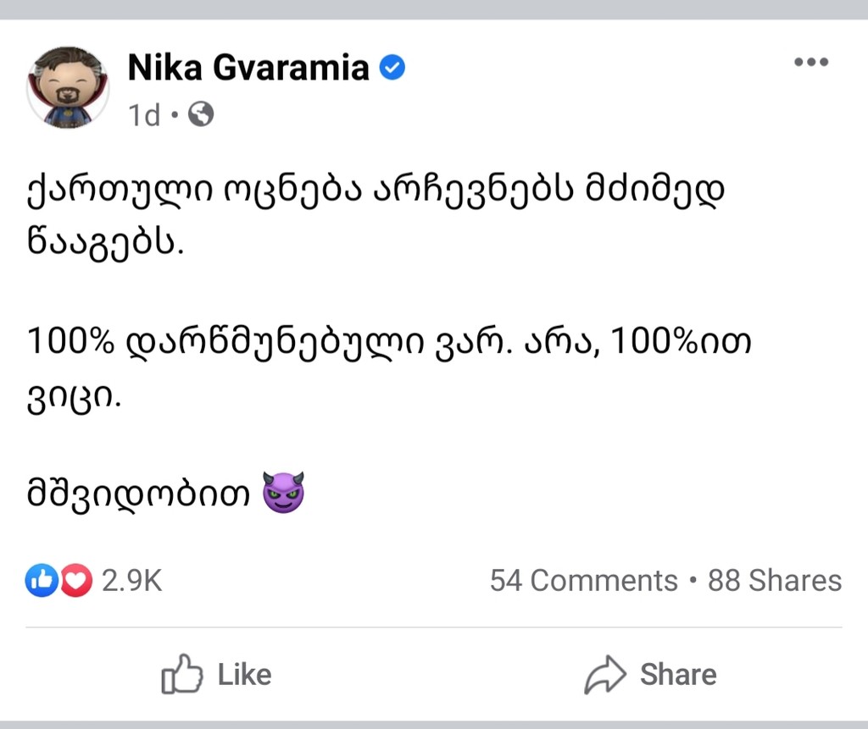868x729 pixels.
Task: Click the purple devil emoji
Action: [283, 492]
